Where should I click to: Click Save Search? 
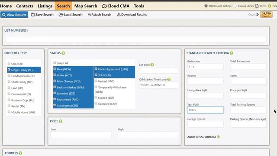point(42,15)
